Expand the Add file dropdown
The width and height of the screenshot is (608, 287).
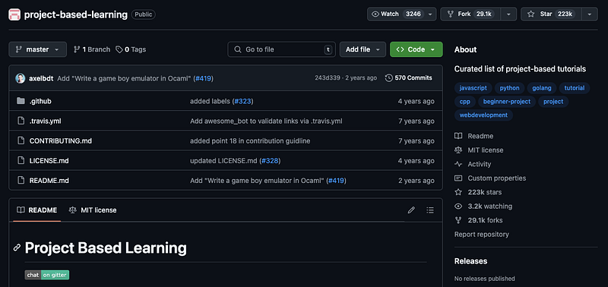(x=363, y=49)
